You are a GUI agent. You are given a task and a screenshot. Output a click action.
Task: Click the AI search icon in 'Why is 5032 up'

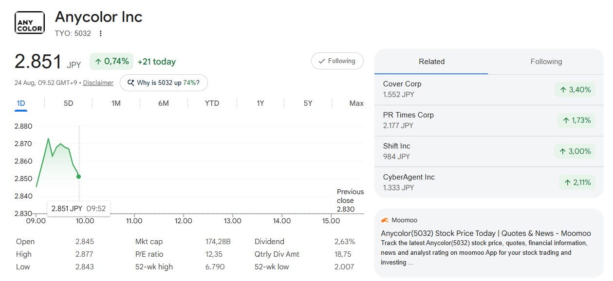point(130,83)
